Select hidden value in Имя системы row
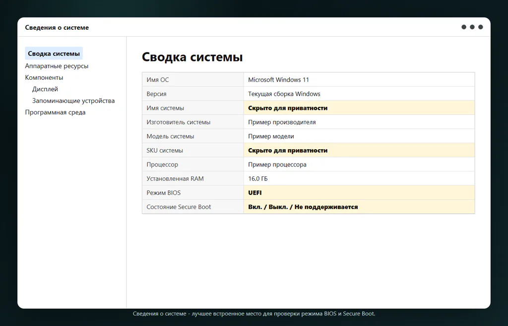 (359, 108)
